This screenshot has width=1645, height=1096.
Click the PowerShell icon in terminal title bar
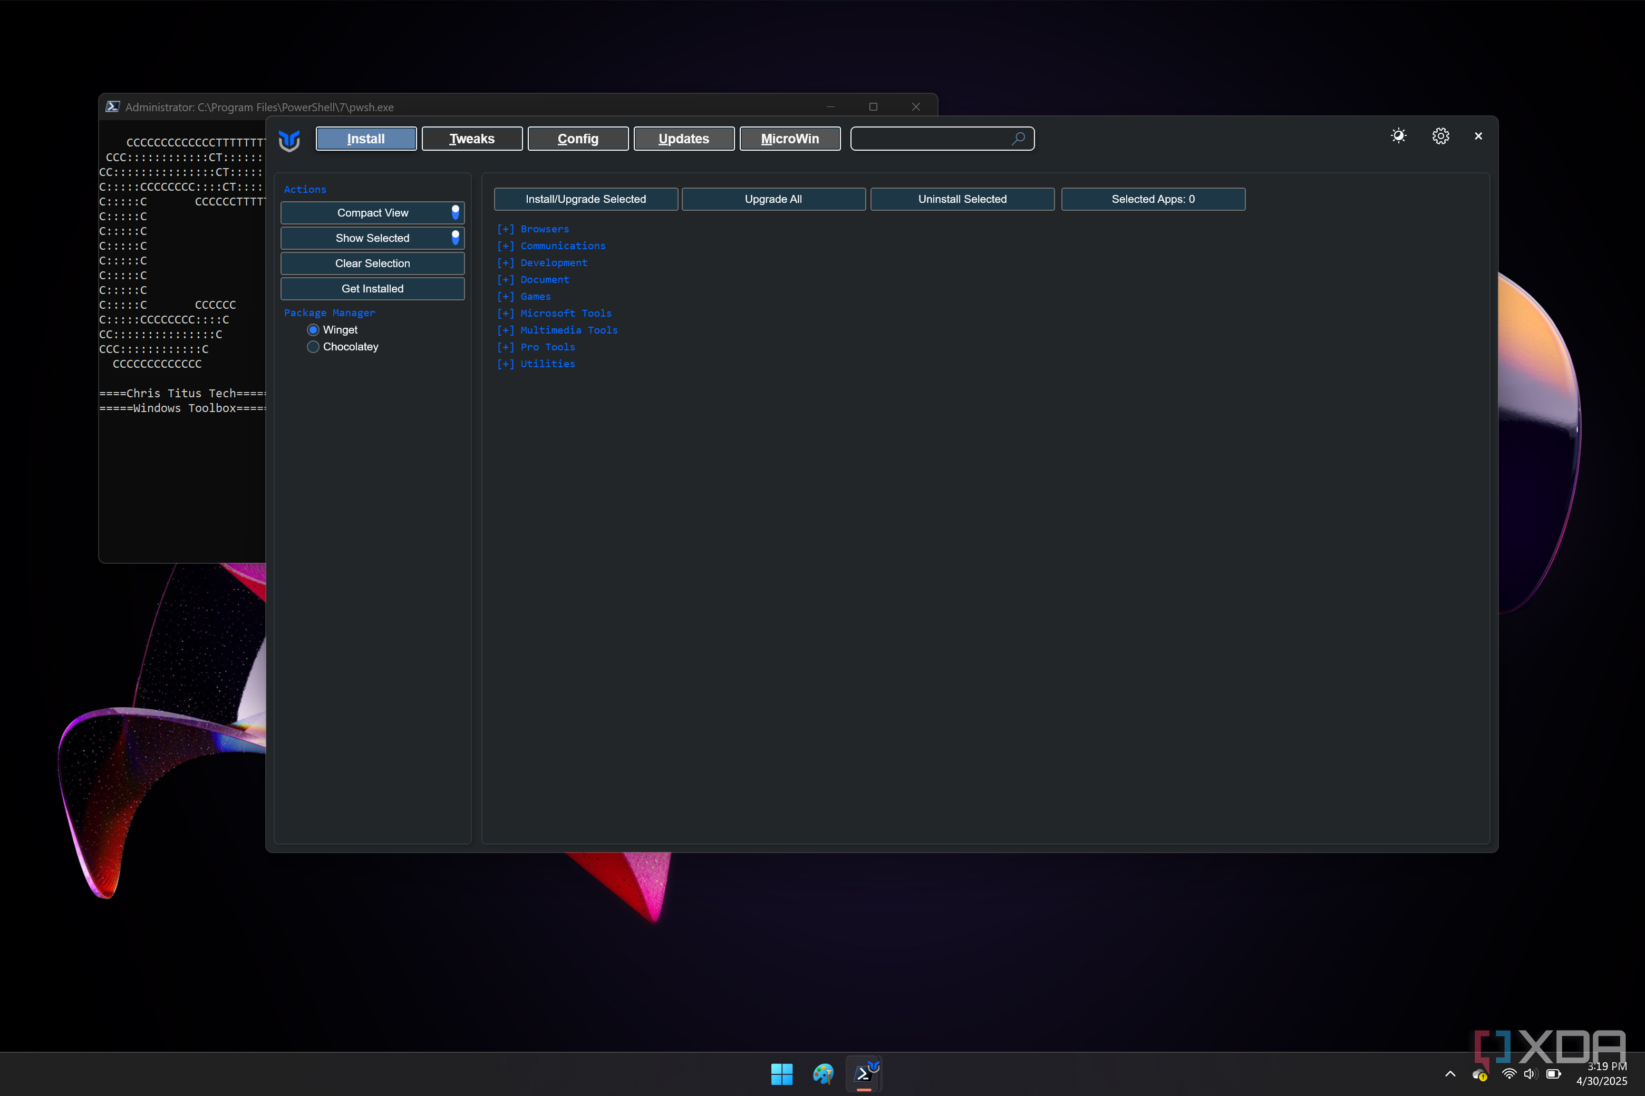(x=113, y=106)
